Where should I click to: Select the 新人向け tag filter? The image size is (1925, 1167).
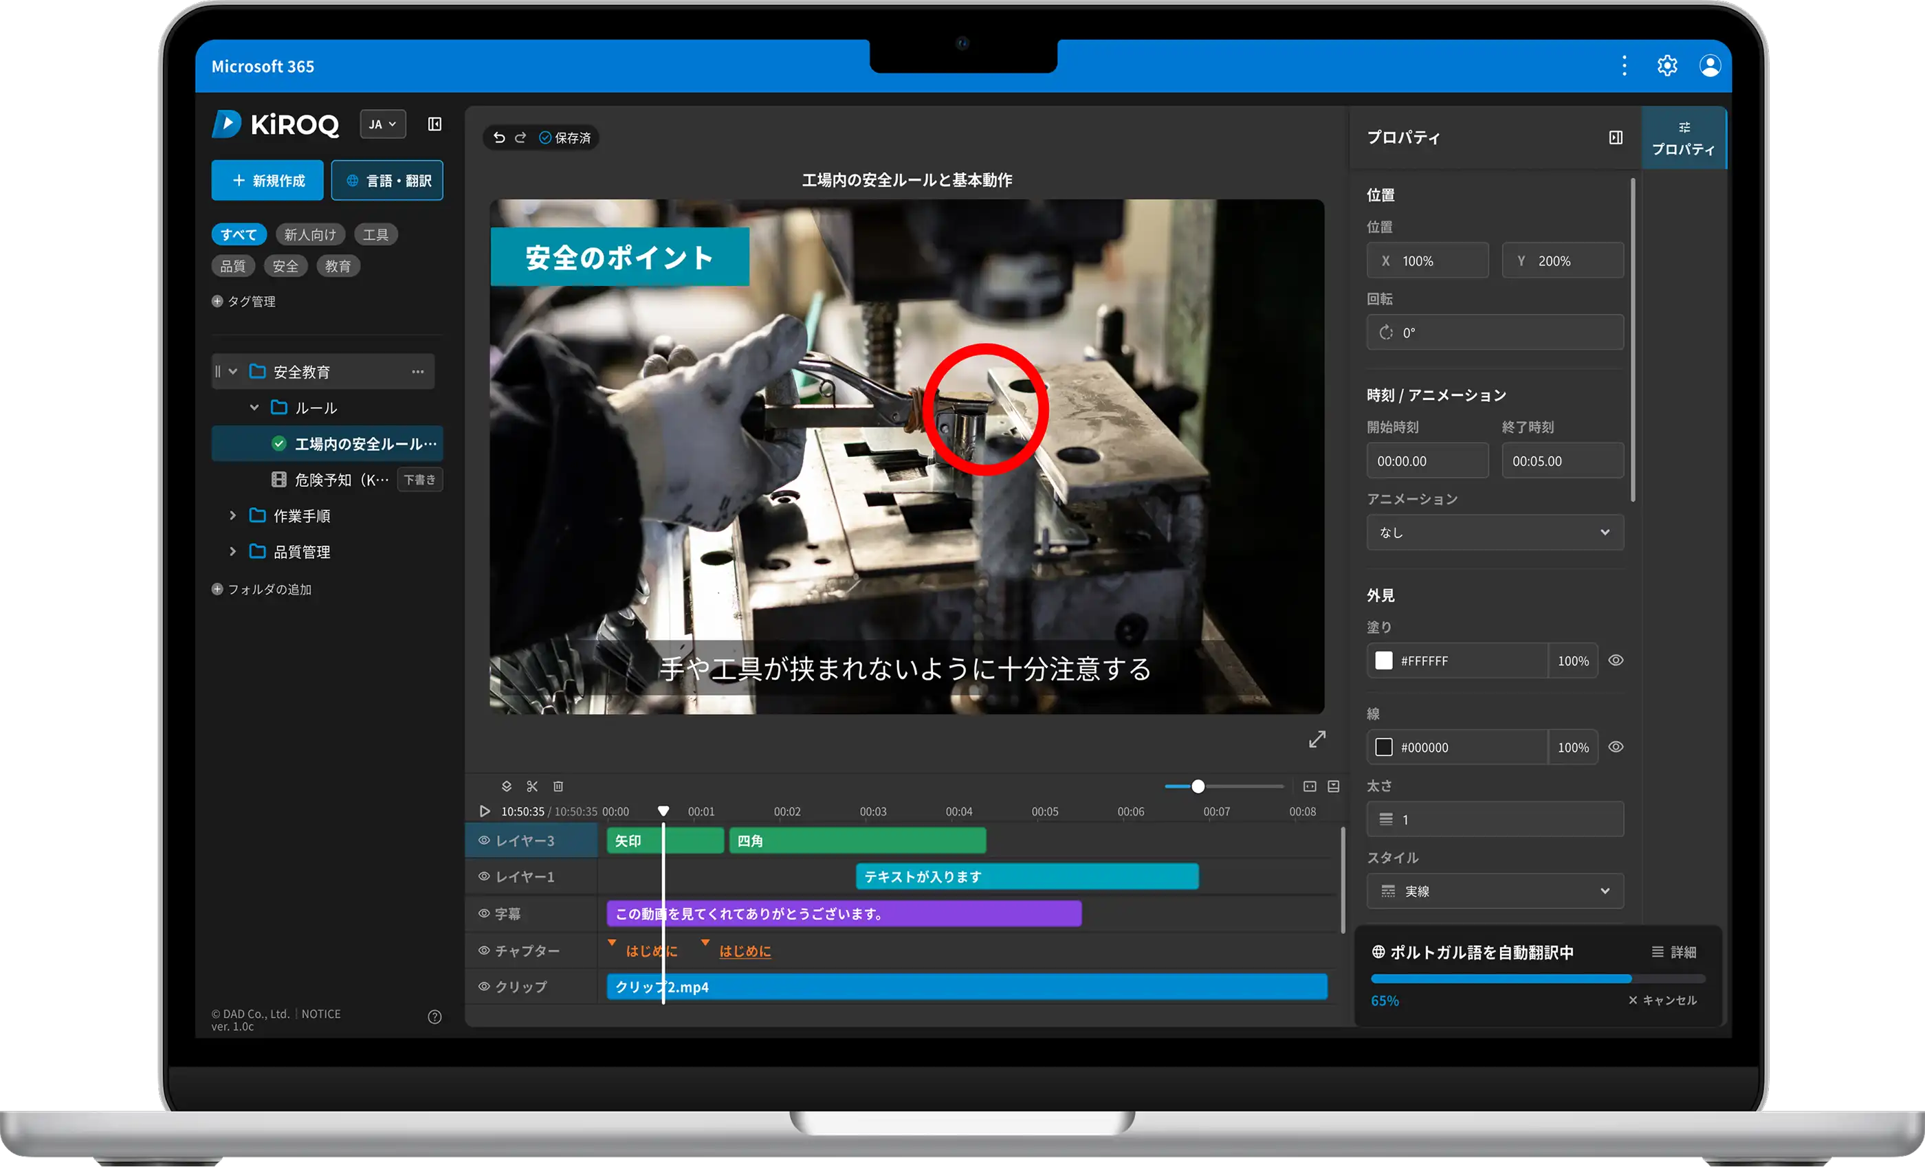(310, 234)
